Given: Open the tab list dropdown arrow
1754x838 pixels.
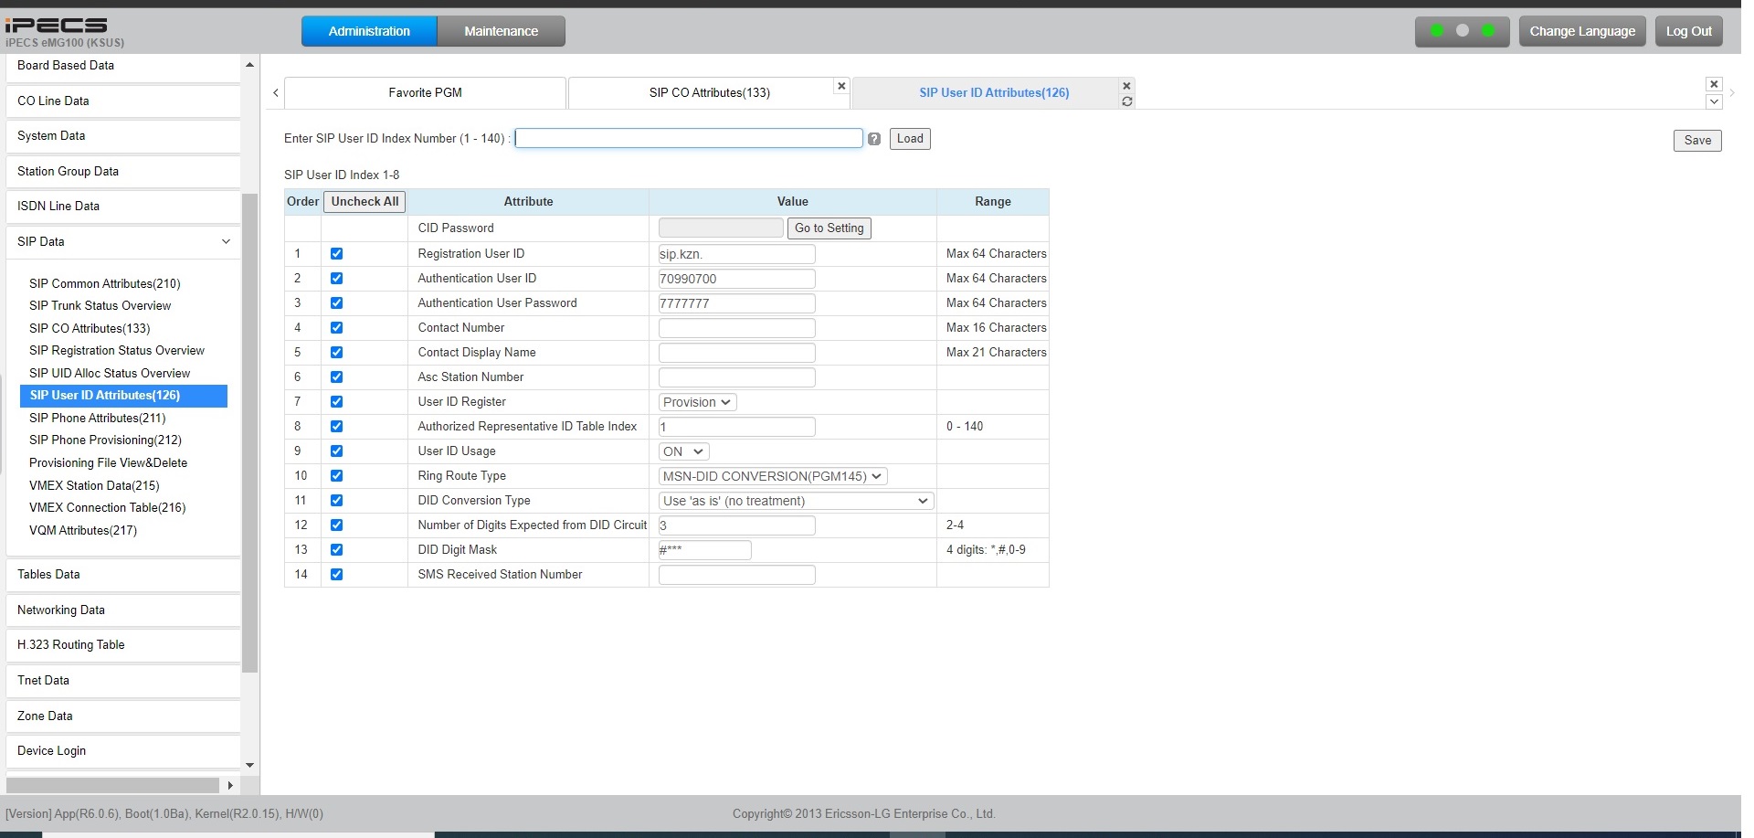Looking at the screenshot, I should tap(1714, 101).
